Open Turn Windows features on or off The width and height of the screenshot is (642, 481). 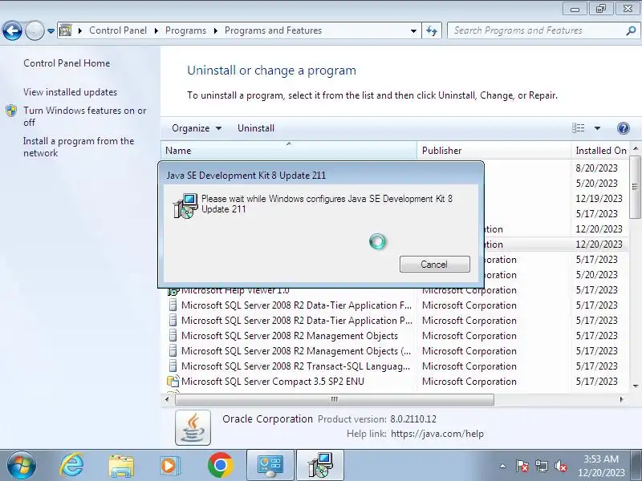point(85,116)
